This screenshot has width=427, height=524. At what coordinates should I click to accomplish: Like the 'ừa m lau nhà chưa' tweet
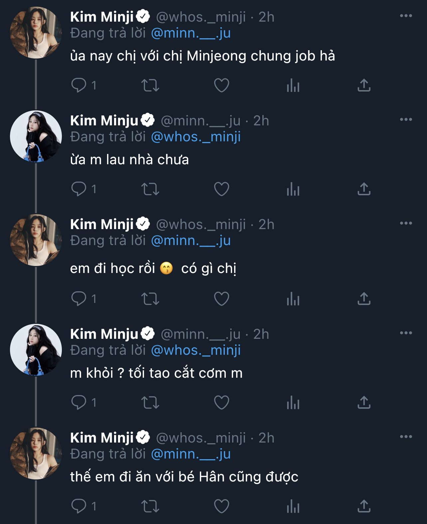[221, 189]
